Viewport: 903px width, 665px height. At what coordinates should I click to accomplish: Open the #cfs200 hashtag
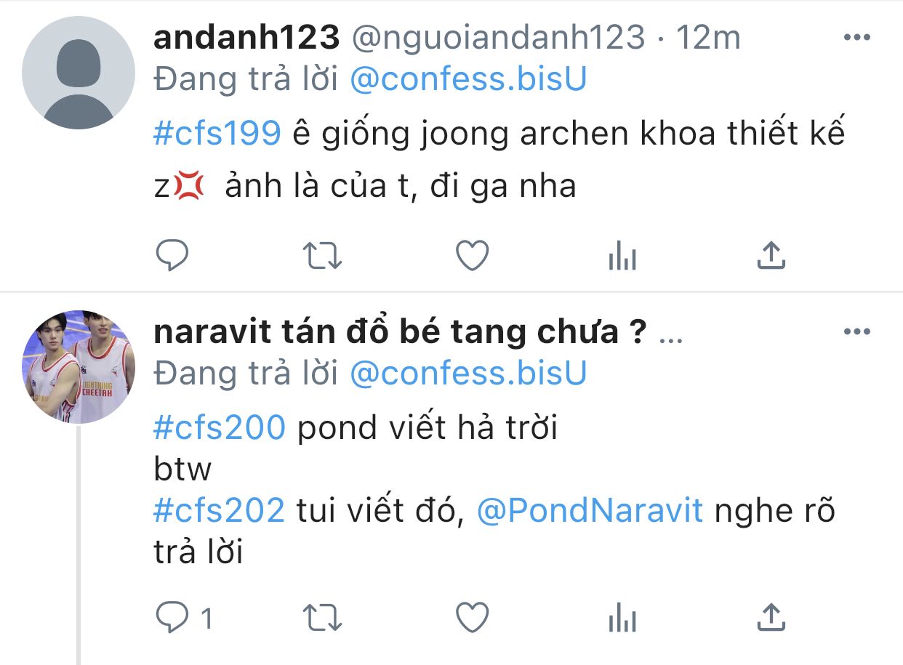pos(220,428)
